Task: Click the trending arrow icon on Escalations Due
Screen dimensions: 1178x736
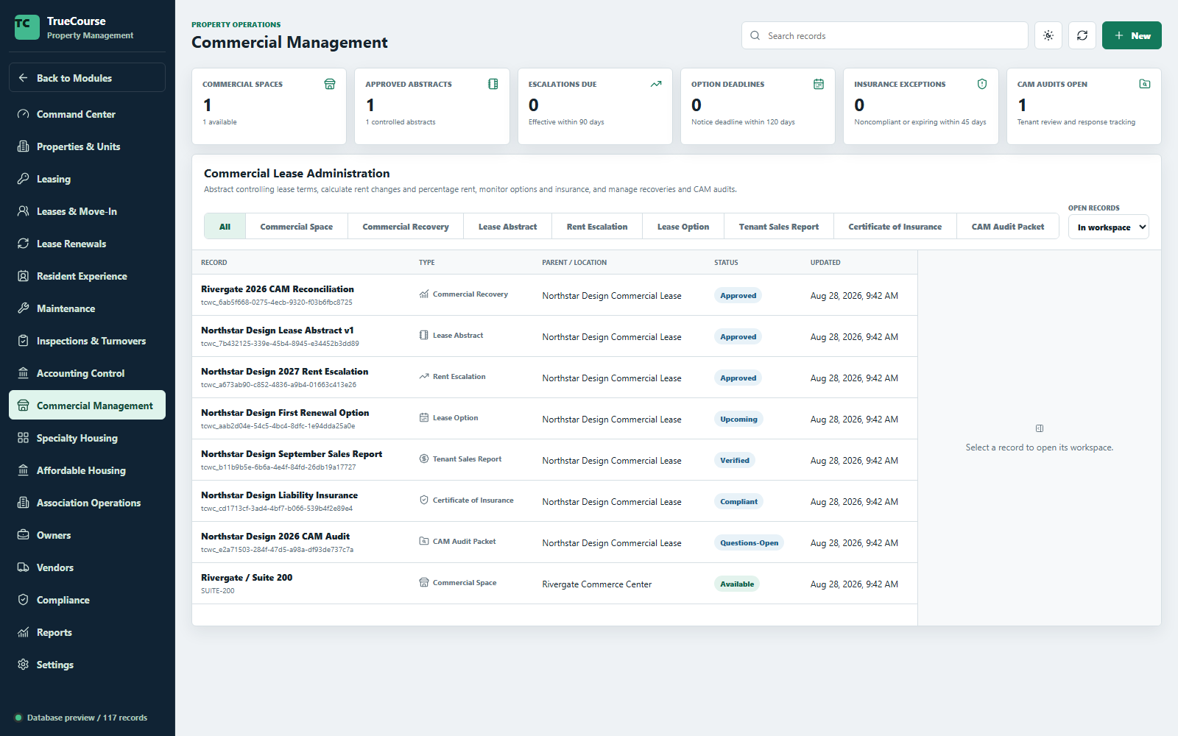Action: pyautogui.click(x=656, y=84)
